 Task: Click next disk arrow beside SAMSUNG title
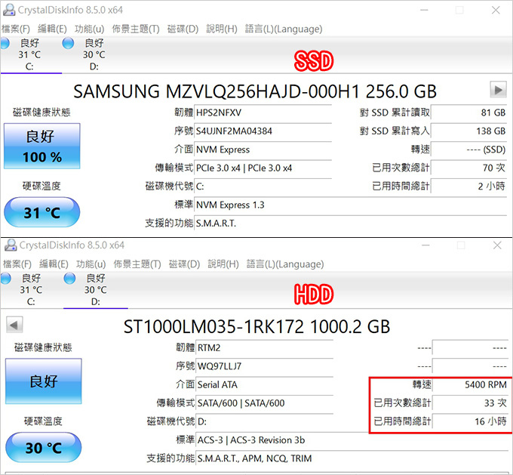(498, 89)
